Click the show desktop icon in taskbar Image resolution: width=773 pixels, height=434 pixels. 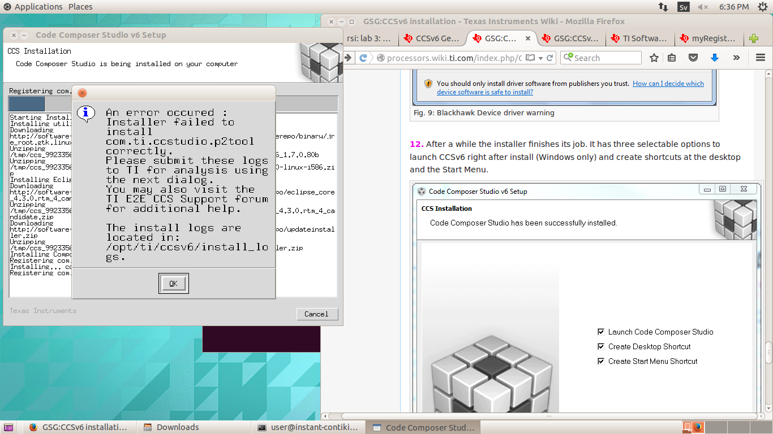[8, 428]
